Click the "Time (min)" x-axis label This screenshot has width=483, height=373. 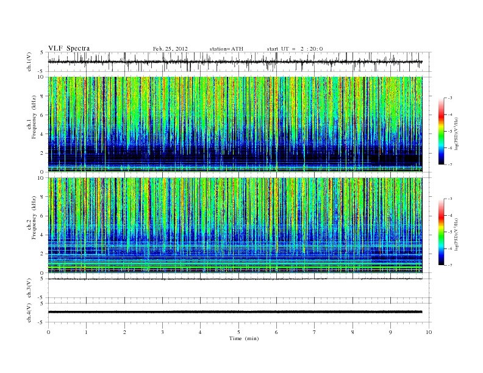[244, 338]
